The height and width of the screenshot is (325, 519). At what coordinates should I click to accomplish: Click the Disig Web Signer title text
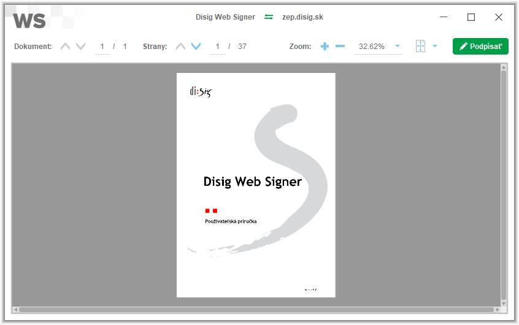(x=225, y=17)
